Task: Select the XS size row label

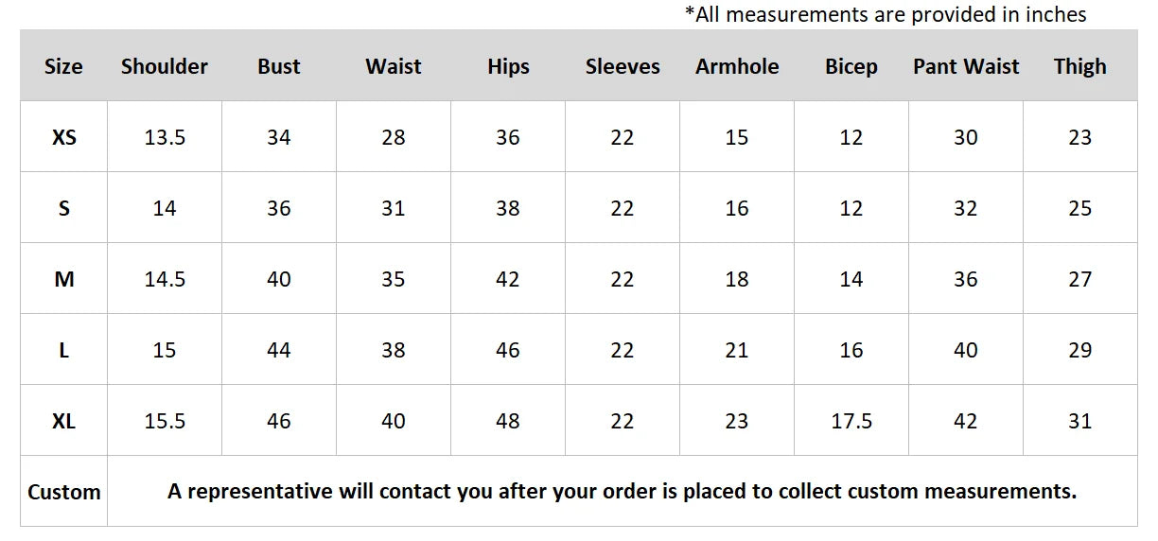Action: click(x=63, y=137)
